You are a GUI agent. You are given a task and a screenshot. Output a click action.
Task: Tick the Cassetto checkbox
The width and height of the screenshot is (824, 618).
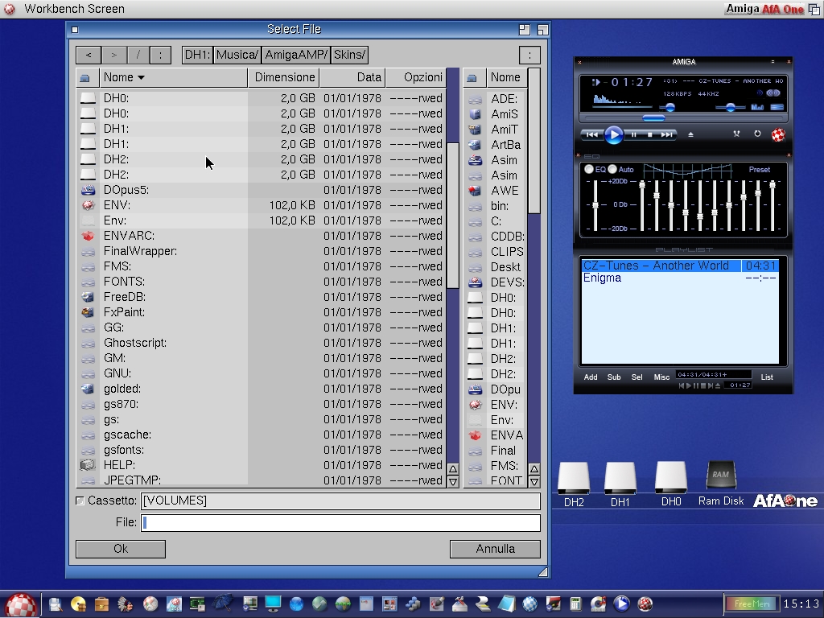pyautogui.click(x=80, y=501)
